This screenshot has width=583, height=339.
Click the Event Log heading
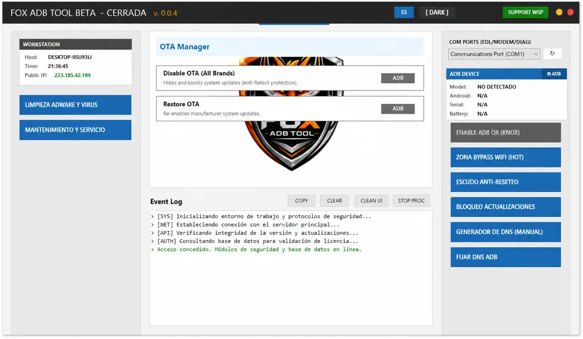(x=166, y=202)
